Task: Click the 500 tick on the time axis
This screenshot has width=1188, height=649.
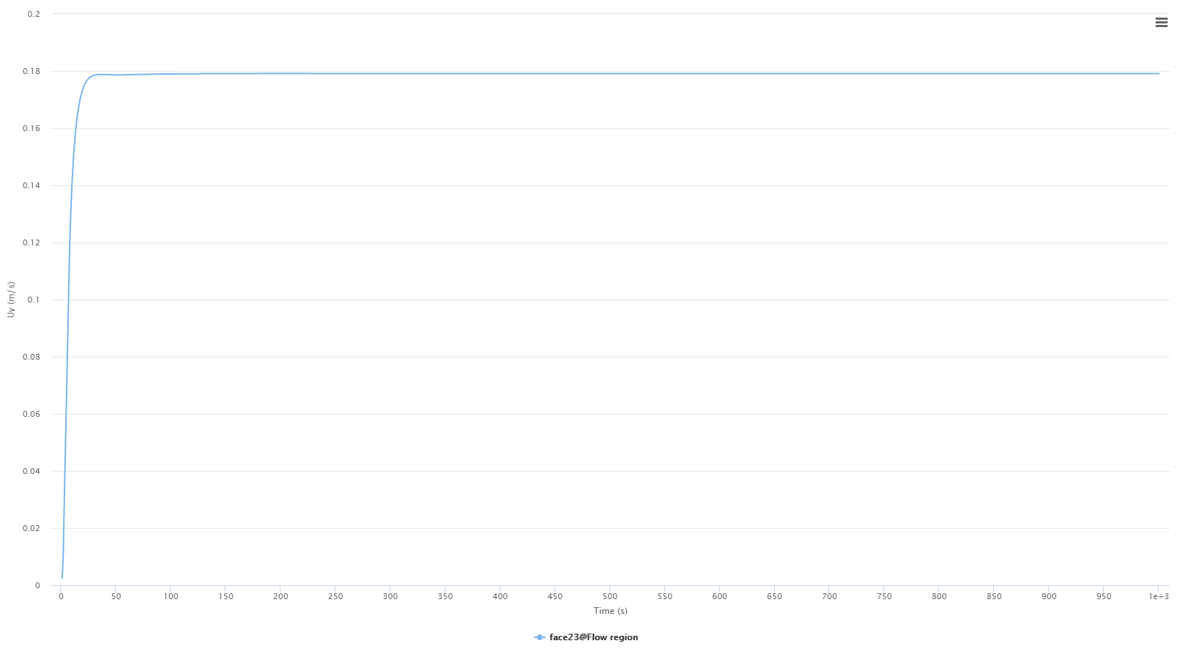Action: point(610,596)
